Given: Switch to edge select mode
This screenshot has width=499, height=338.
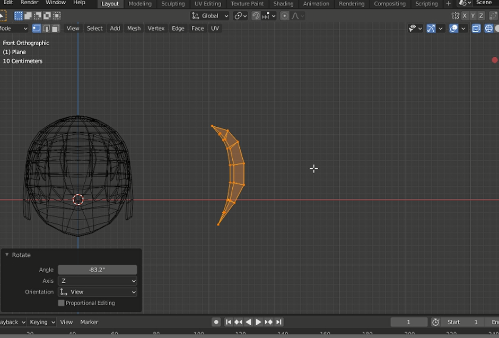Looking at the screenshot, I should tap(46, 28).
